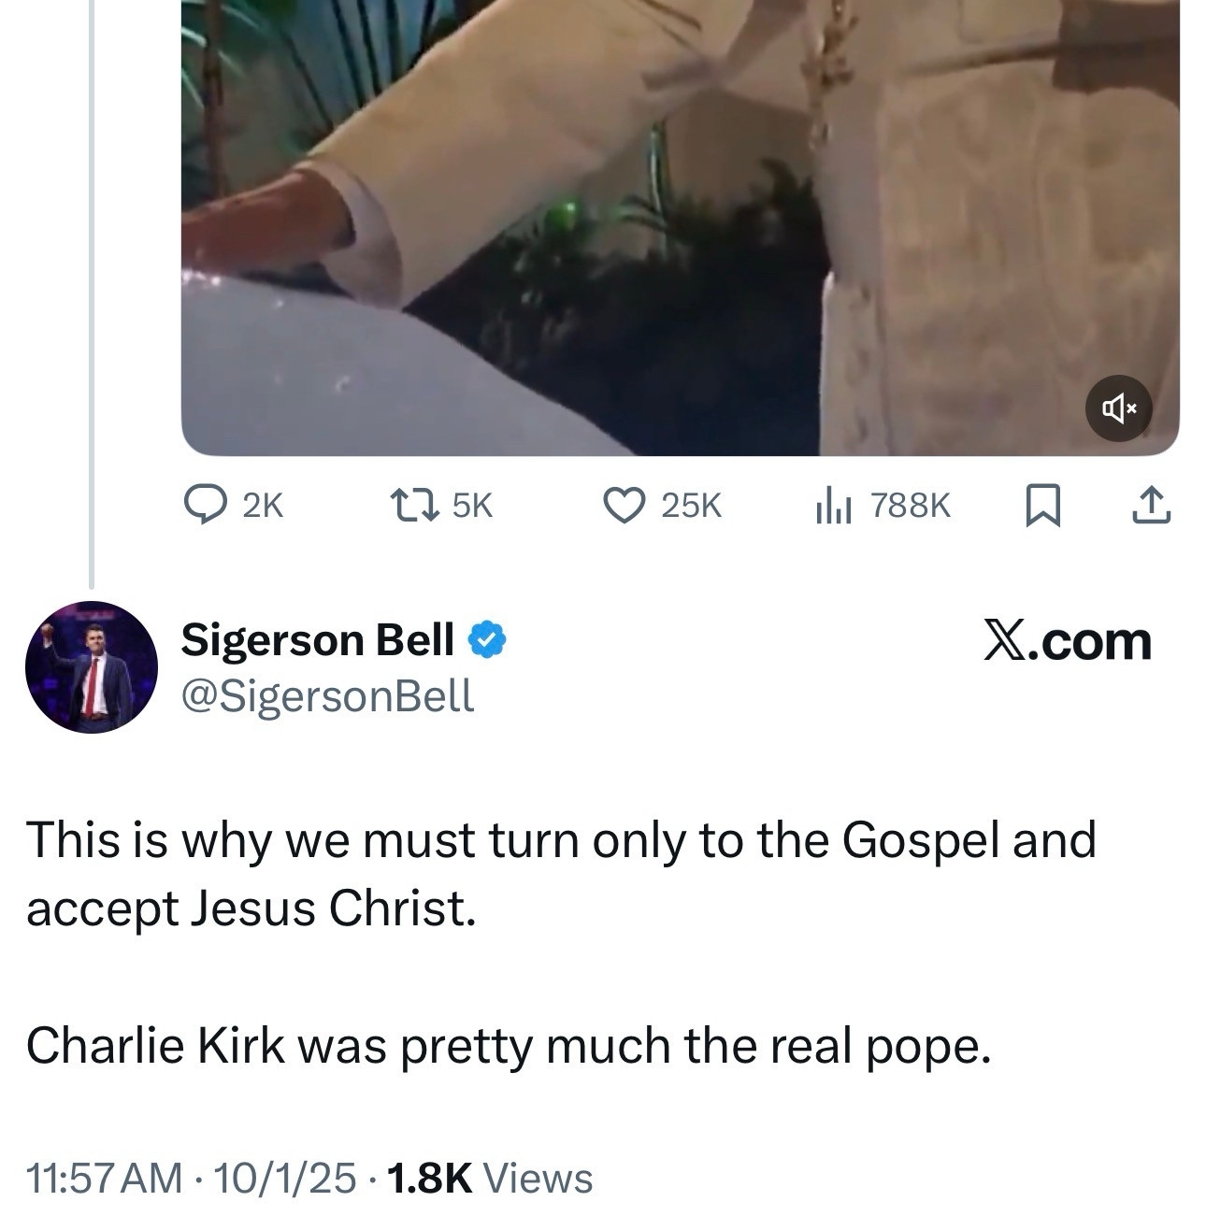
Task: Open Sigerson Bell's profile picture
Action: point(92,666)
